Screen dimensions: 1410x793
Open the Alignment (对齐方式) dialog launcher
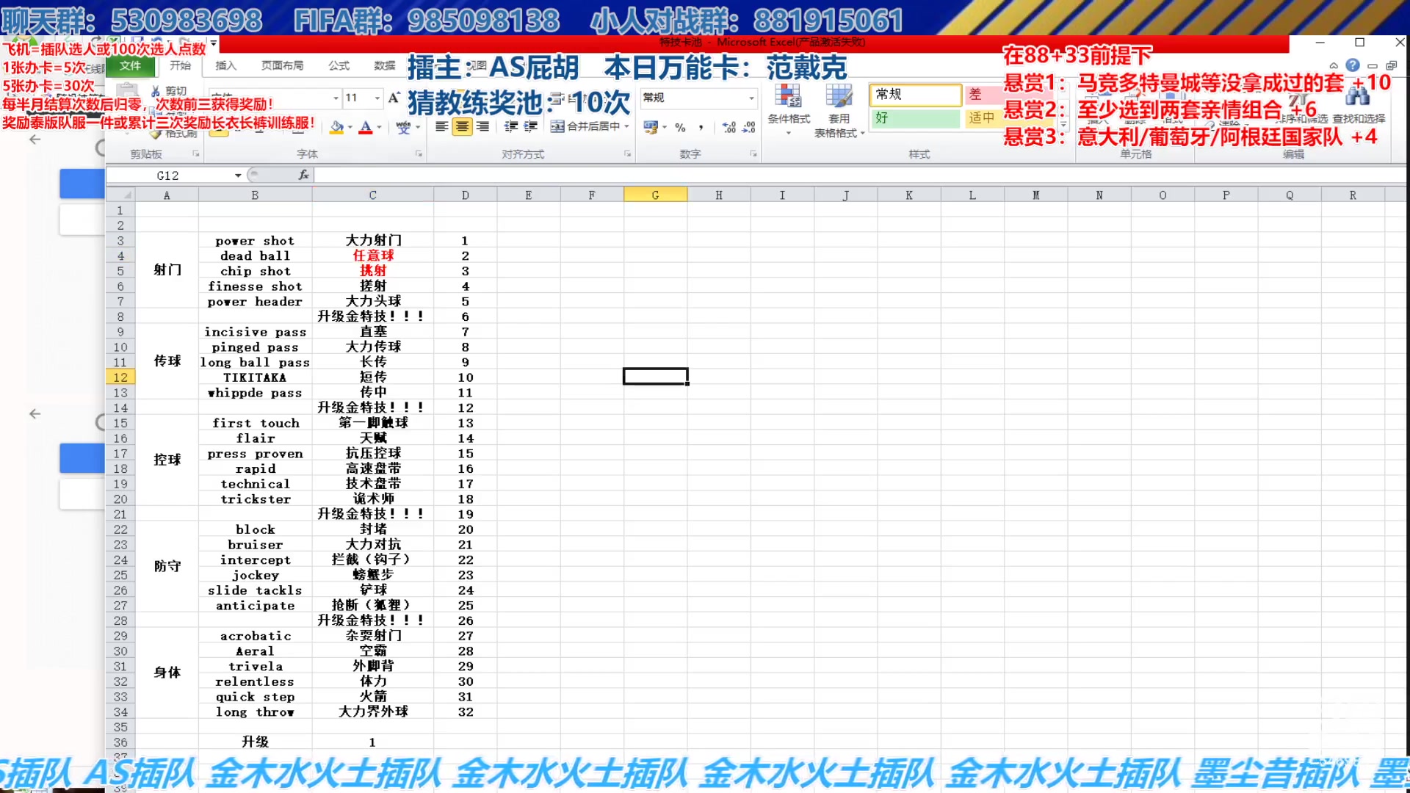[x=627, y=154]
